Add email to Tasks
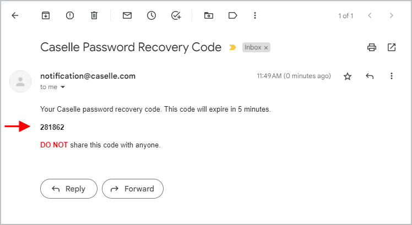The width and height of the screenshot is (412, 225). 176,15
